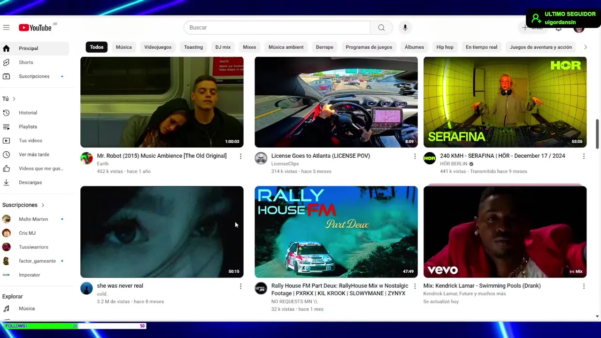The width and height of the screenshot is (601, 338).
Task: Select Juegos de aventura y acción chip
Action: tap(541, 47)
